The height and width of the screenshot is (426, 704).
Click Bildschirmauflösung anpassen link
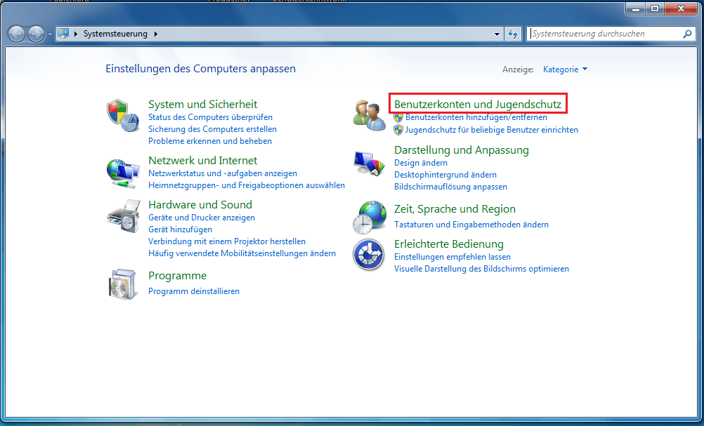tap(451, 187)
